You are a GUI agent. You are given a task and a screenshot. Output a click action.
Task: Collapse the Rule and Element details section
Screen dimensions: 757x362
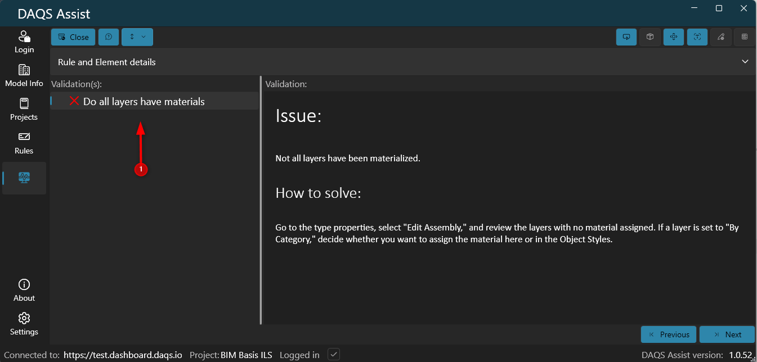tap(745, 61)
